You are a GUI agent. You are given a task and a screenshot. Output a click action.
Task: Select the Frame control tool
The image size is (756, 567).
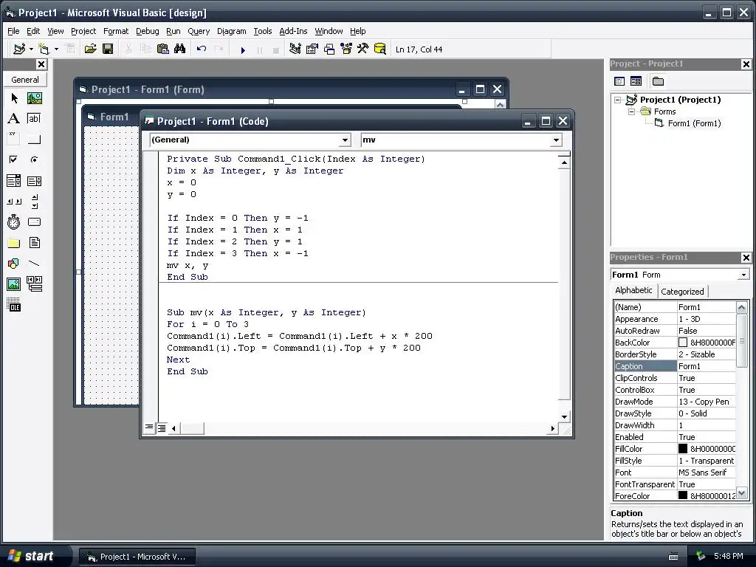[x=14, y=139]
